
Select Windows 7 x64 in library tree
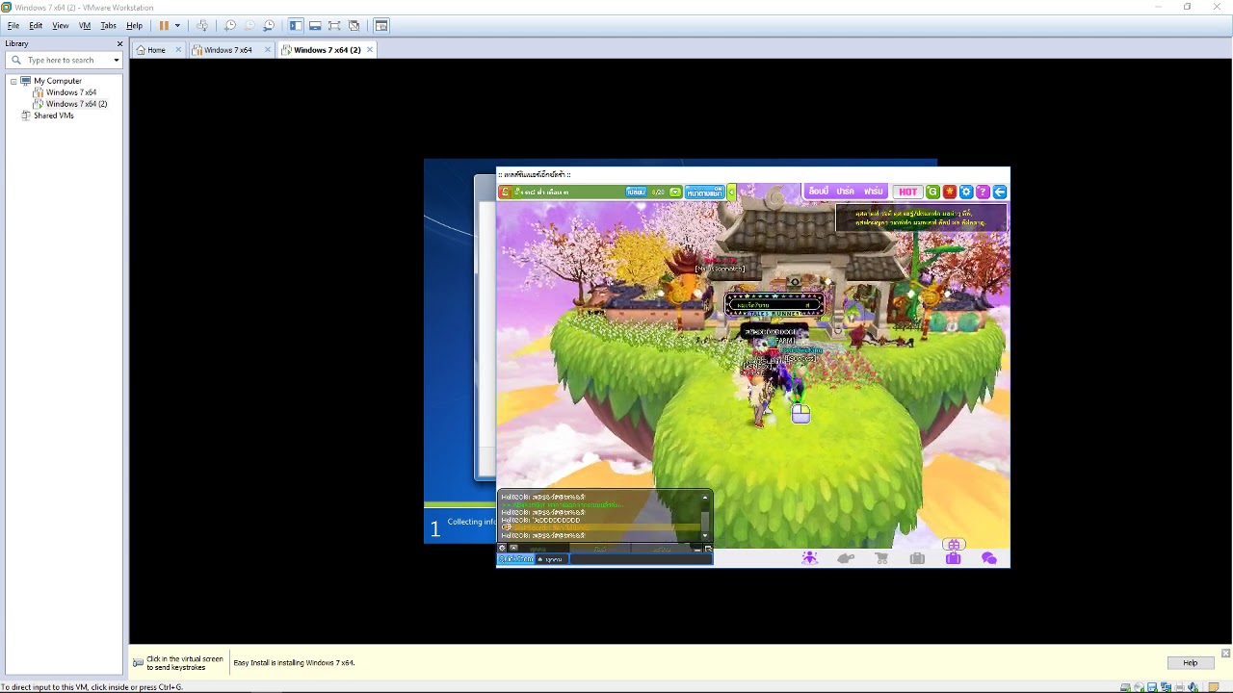pos(70,92)
